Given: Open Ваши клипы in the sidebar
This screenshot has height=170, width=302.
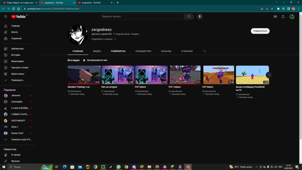Looking at the screenshot, I should click(x=18, y=74).
